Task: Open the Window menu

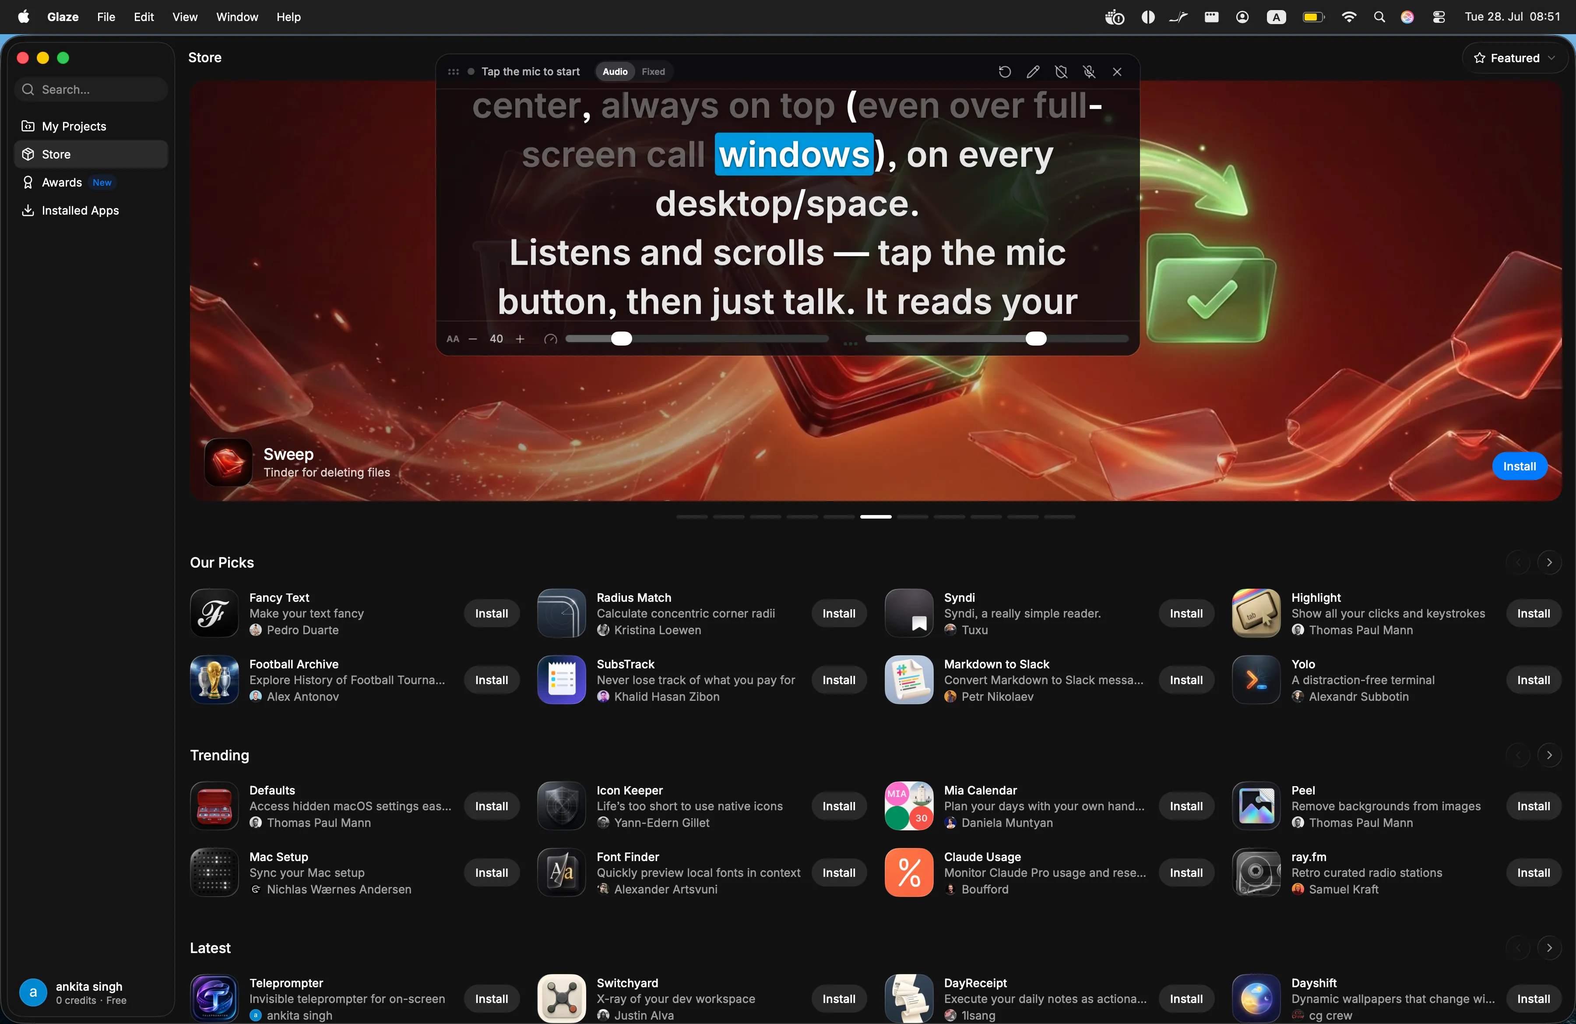Action: (x=237, y=17)
